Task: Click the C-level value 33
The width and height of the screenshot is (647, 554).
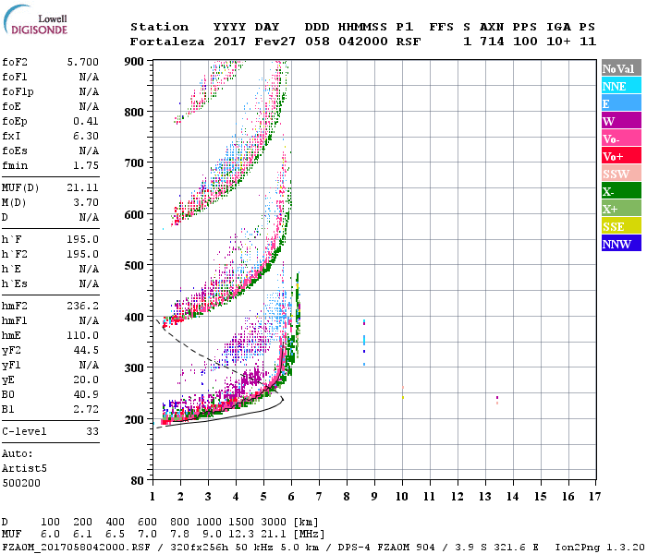Action: (x=92, y=431)
